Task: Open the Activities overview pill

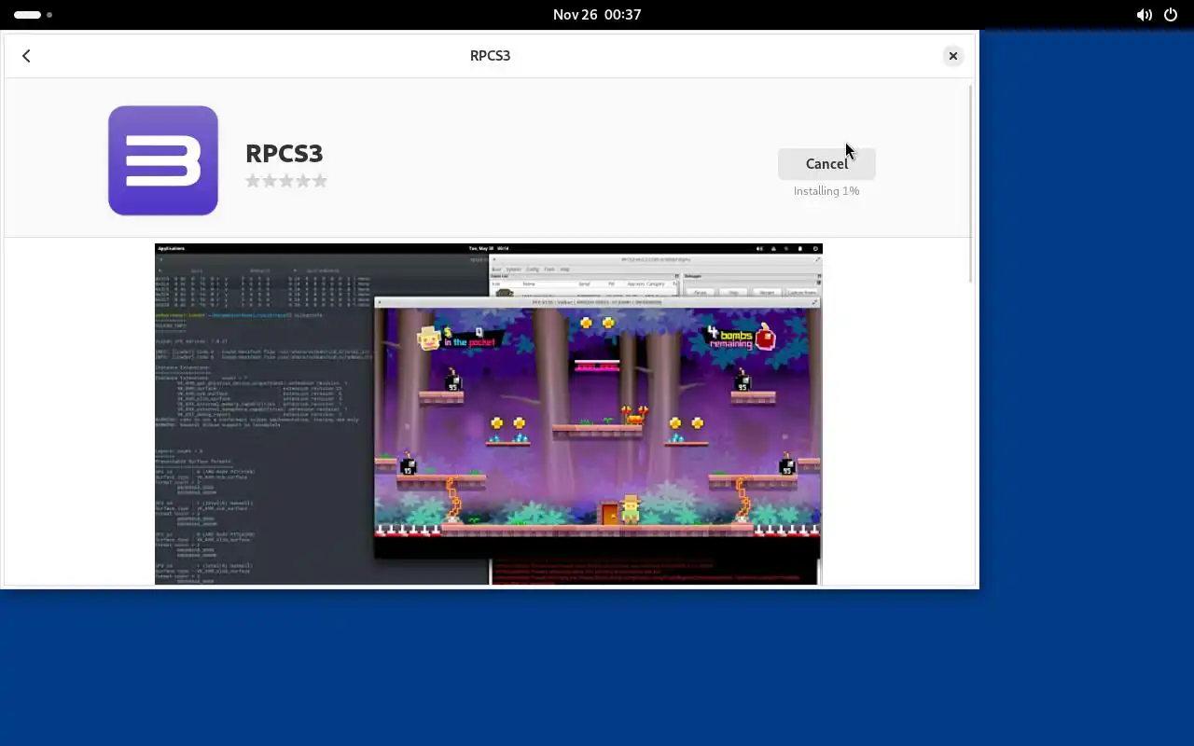Action: (x=34, y=15)
